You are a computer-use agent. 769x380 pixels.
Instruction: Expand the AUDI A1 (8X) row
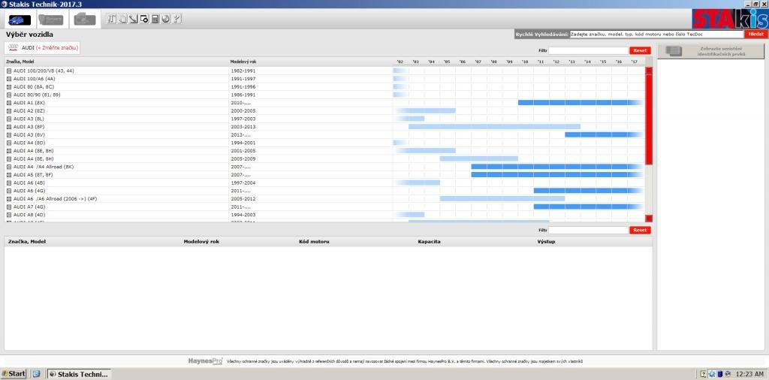click(9, 103)
